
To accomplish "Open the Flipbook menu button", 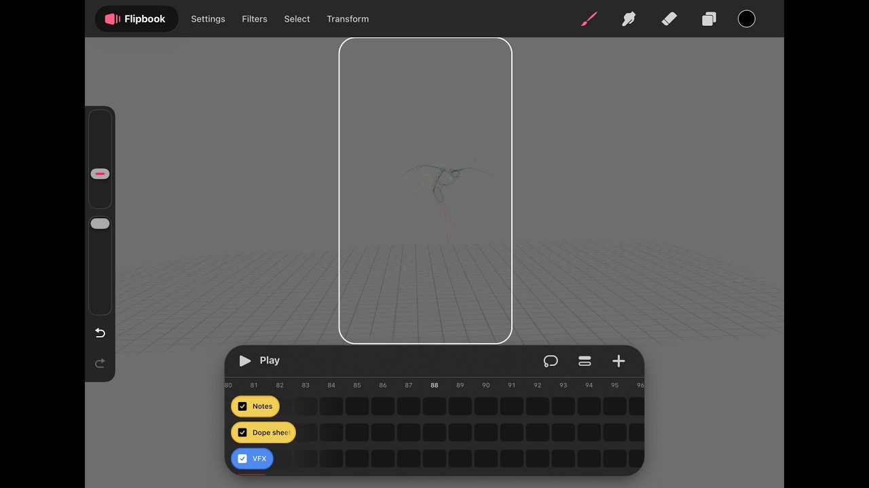I will pos(136,19).
